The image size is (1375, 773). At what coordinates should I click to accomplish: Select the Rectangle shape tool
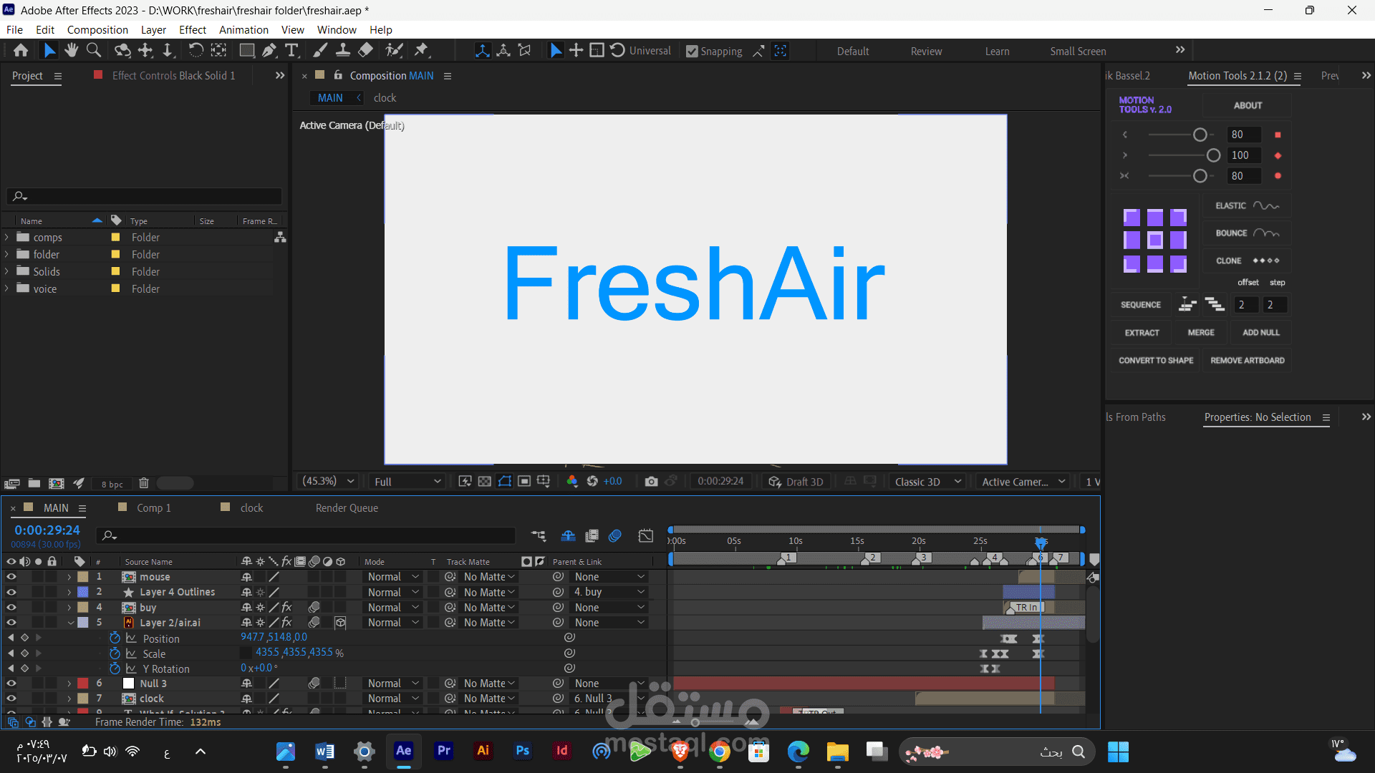pyautogui.click(x=246, y=50)
